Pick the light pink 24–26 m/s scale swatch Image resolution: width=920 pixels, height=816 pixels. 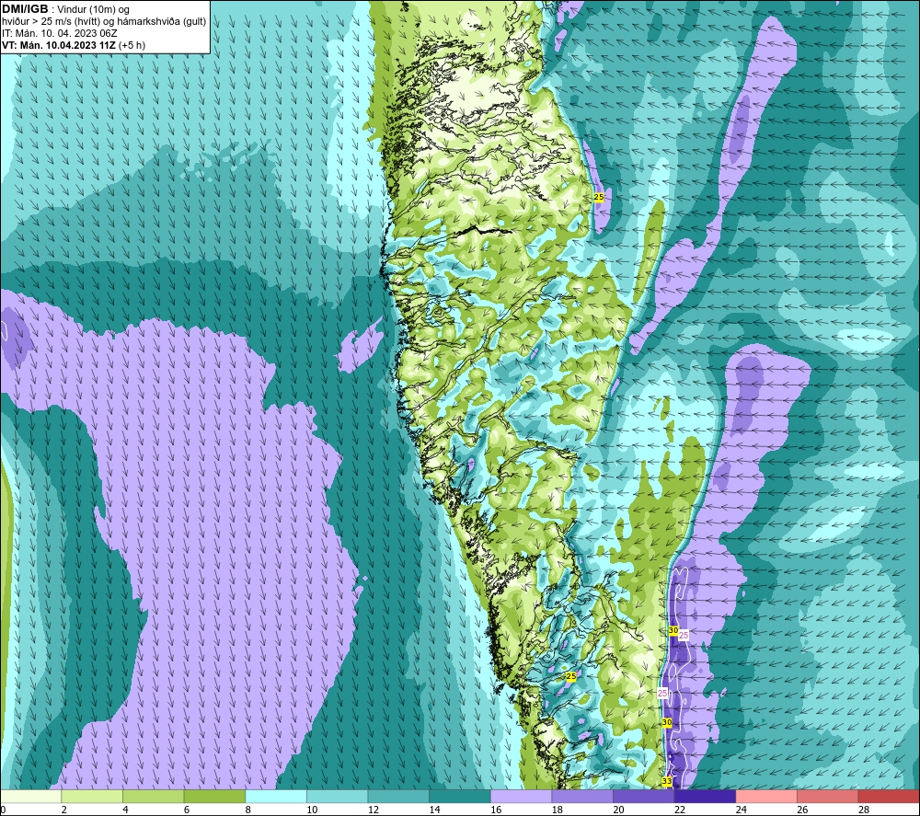pyautogui.click(x=766, y=796)
